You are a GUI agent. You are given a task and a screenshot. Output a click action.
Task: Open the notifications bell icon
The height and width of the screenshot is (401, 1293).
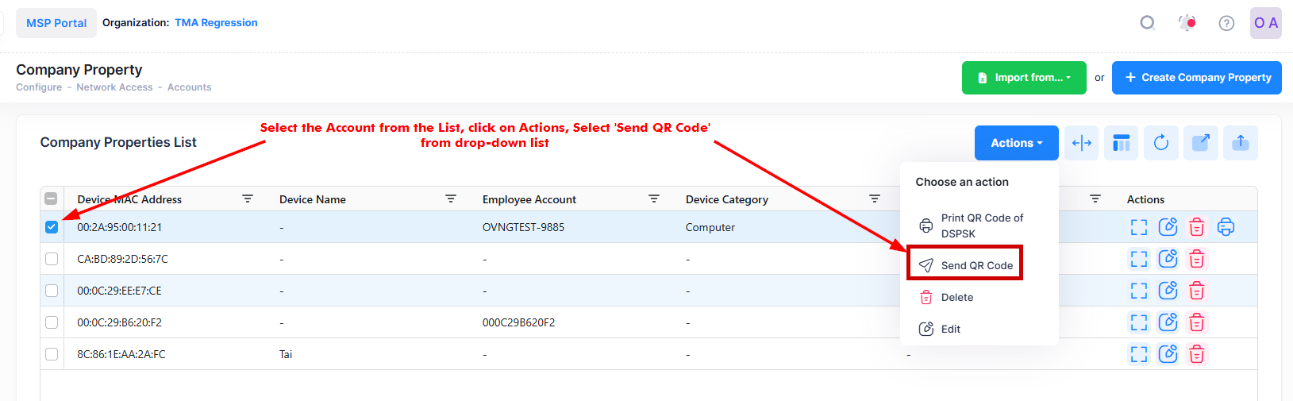(1187, 23)
